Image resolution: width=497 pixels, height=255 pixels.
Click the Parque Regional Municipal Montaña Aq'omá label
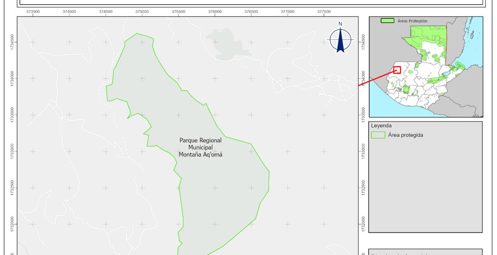(200, 147)
